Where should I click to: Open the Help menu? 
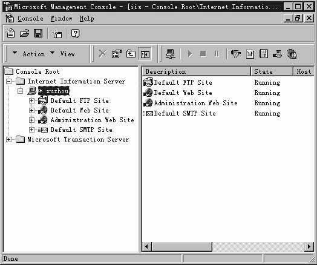[87, 19]
